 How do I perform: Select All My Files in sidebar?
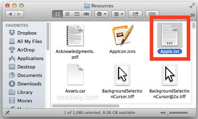click(x=29, y=41)
